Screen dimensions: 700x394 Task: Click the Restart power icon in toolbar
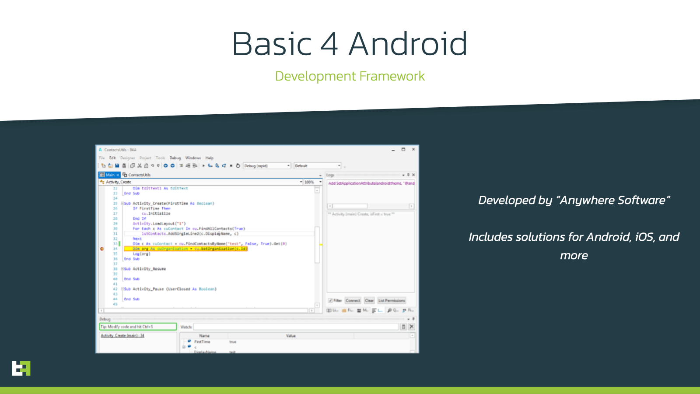(x=238, y=165)
